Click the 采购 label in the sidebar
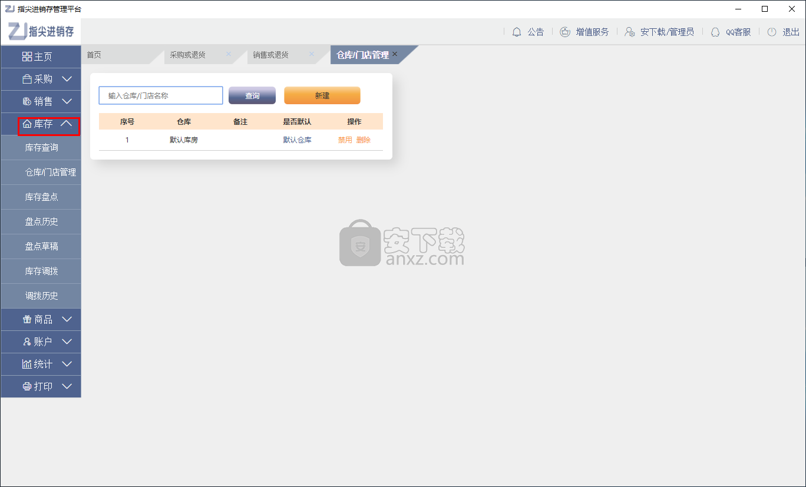 (x=43, y=79)
